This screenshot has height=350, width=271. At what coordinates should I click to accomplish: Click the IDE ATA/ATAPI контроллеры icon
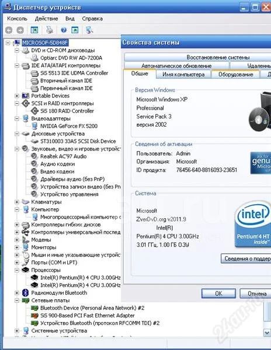click(26, 65)
